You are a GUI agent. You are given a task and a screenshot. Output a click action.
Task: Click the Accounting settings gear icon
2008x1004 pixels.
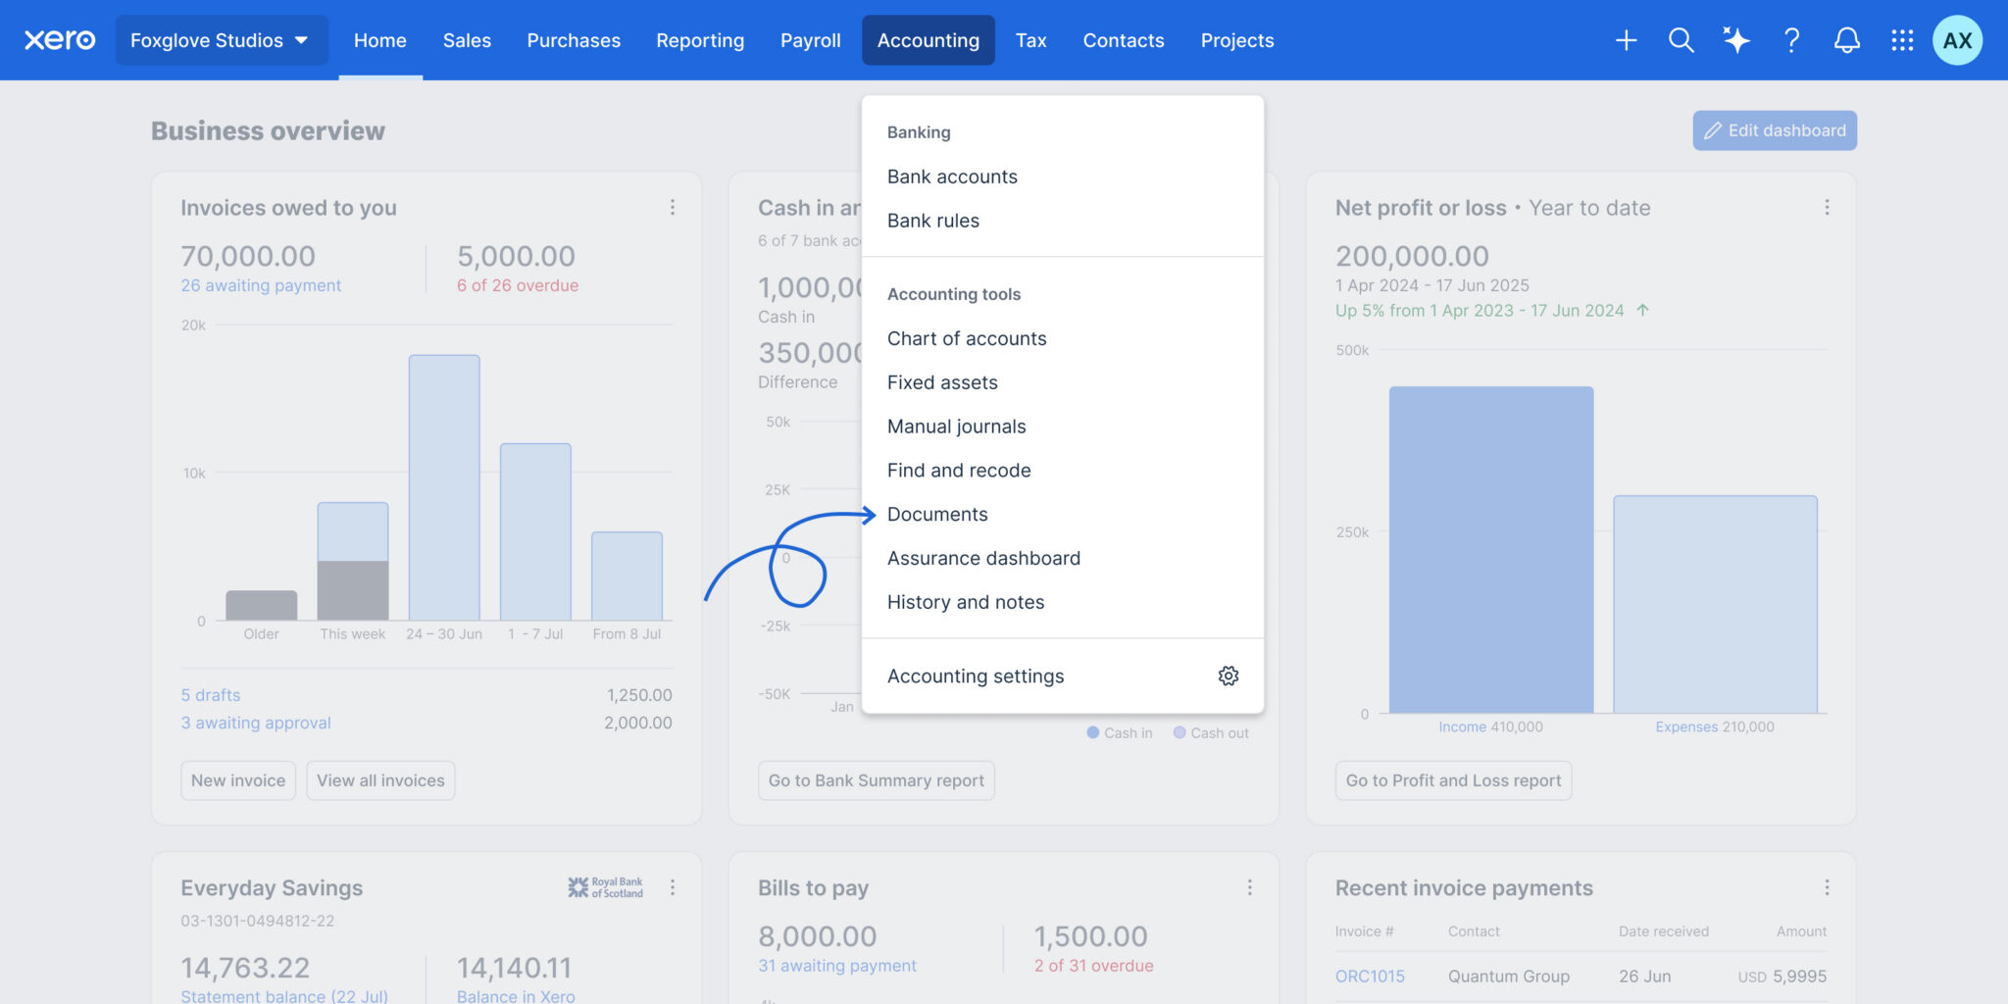point(1229,676)
